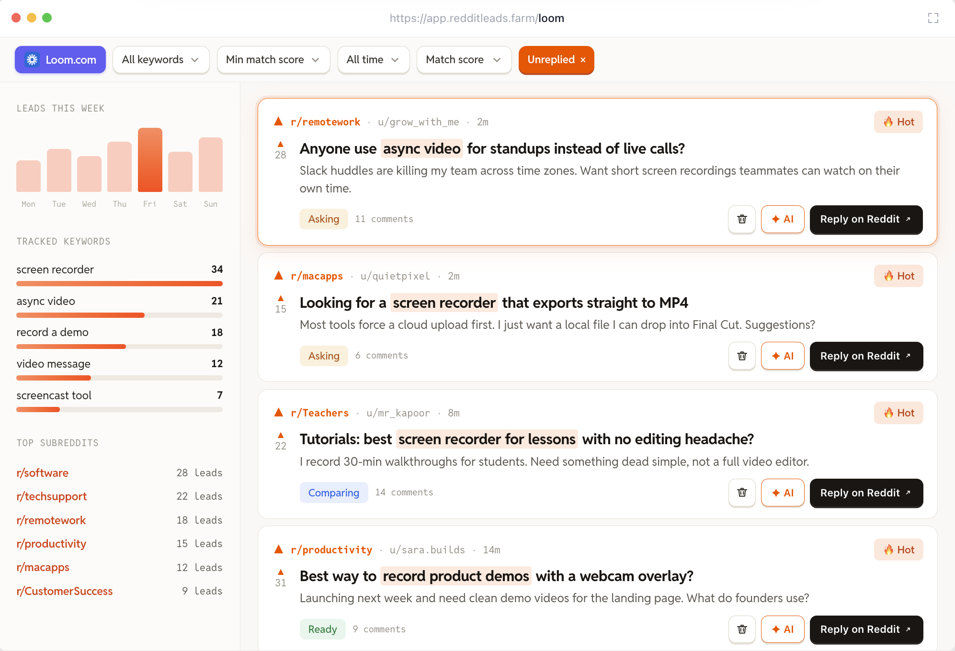955x651 pixels.
Task: Open r/CustomerSuccess in top subreddits
Action: pyautogui.click(x=65, y=591)
